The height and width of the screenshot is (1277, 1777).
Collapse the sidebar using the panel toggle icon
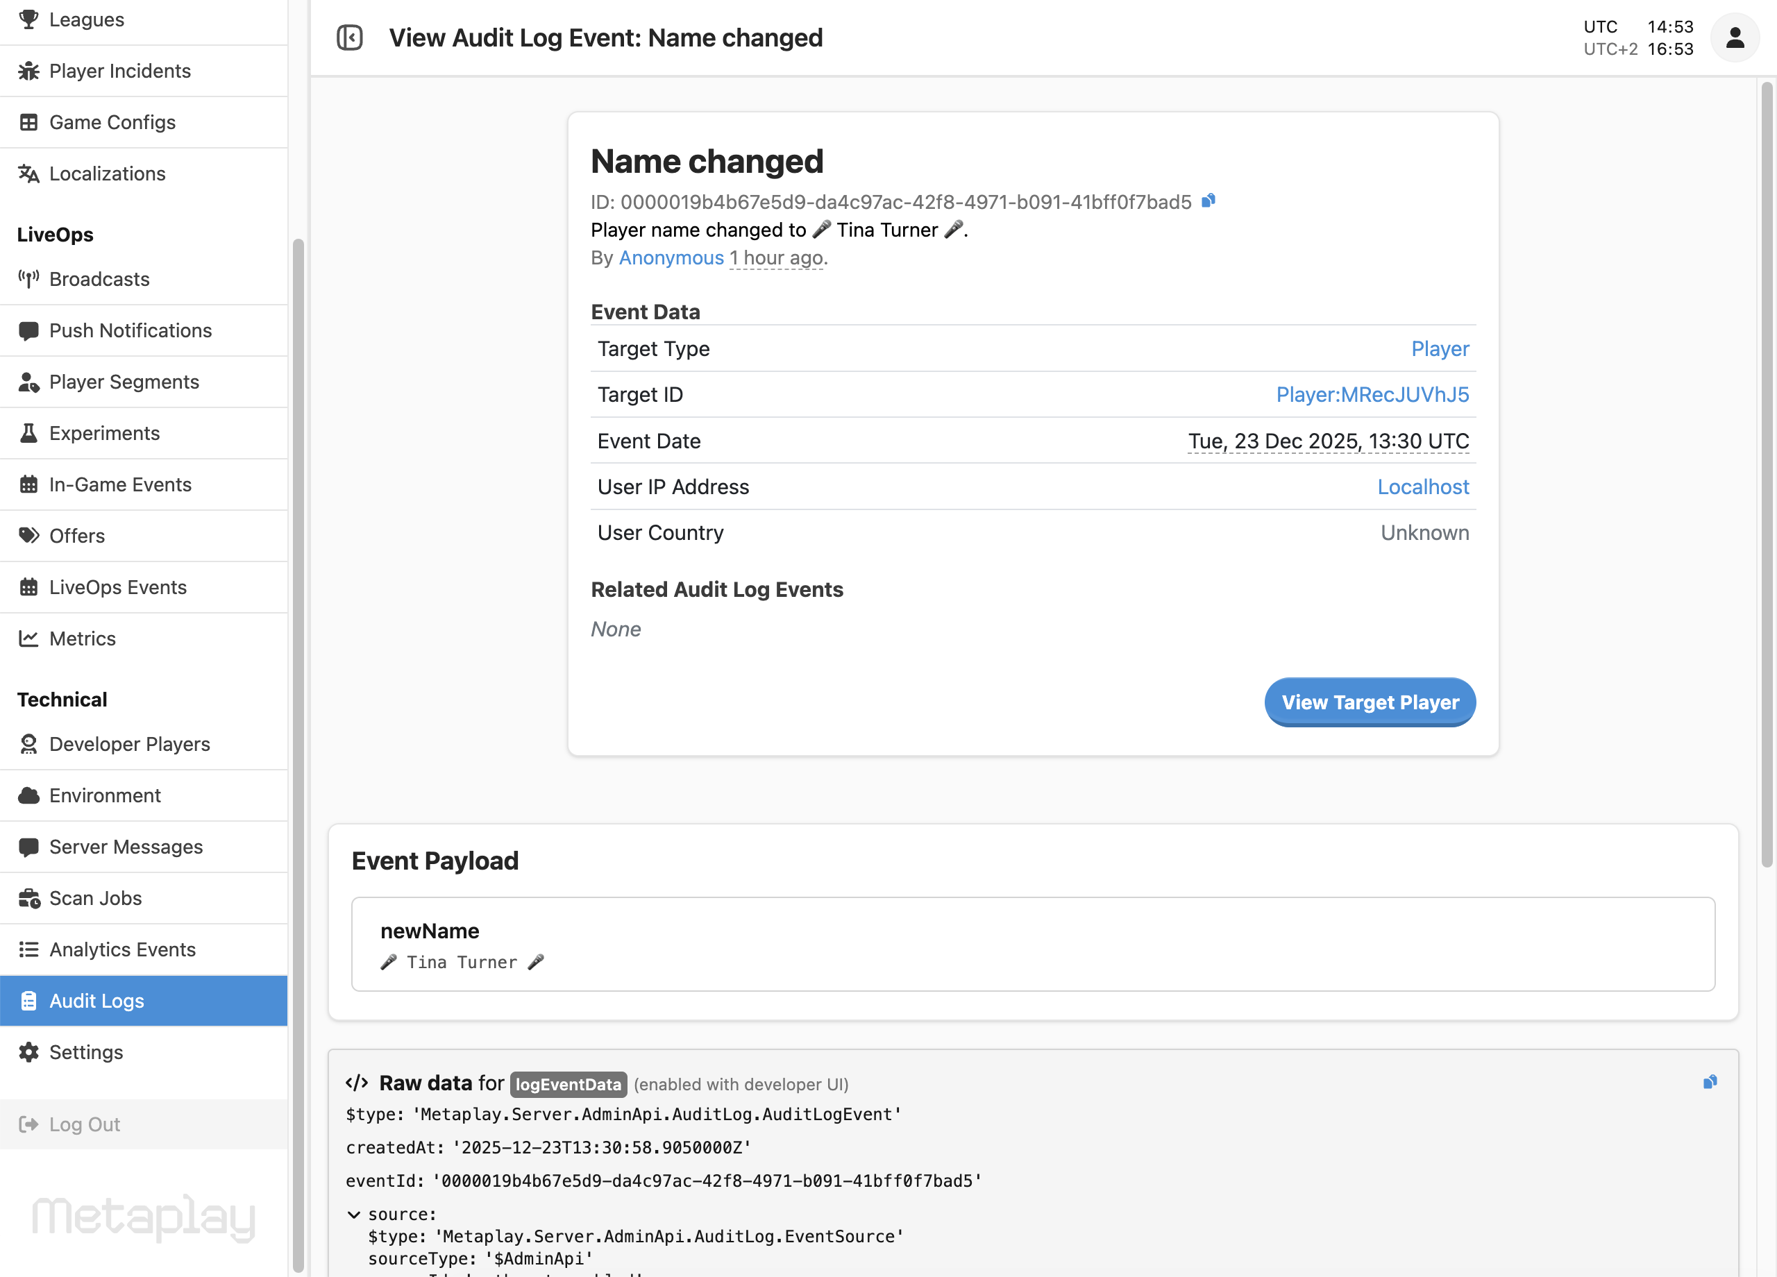[x=351, y=37]
